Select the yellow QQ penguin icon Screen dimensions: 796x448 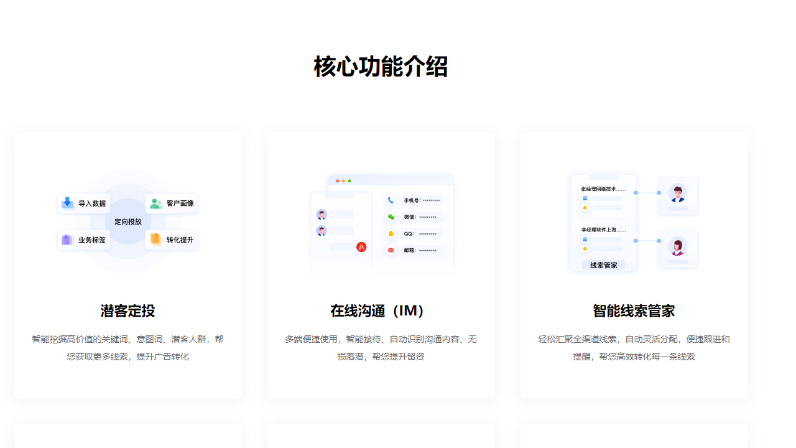tap(391, 233)
